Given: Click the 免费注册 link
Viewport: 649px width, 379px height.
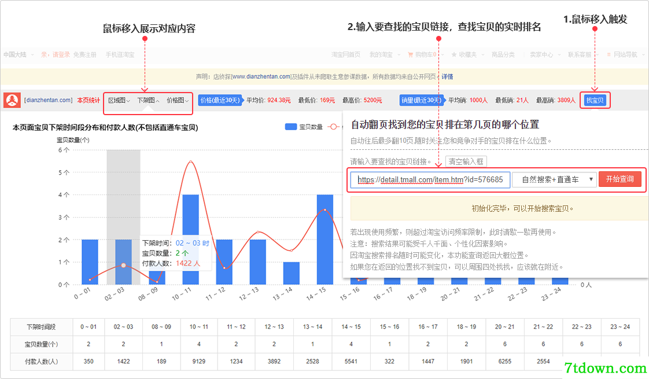Looking at the screenshot, I should pos(85,54).
